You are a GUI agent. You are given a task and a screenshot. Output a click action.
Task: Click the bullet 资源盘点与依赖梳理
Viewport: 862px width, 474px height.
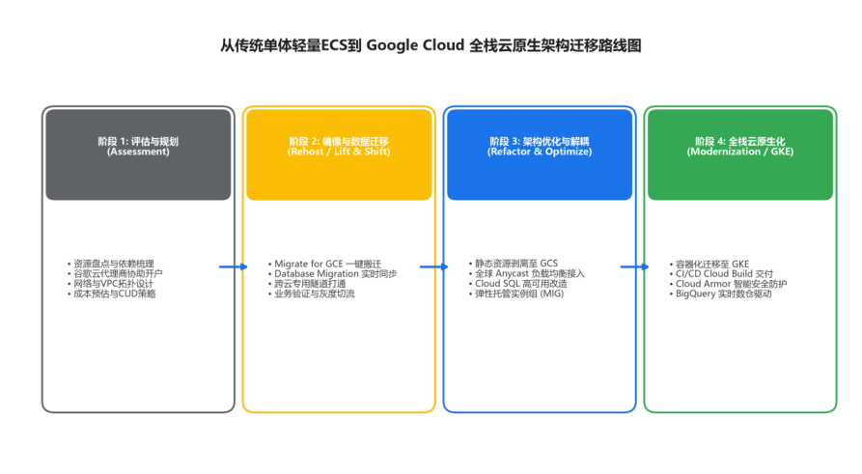(110, 264)
